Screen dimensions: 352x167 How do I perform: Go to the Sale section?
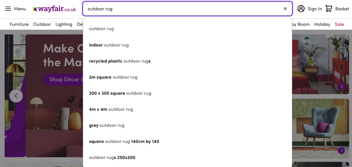click(x=339, y=24)
